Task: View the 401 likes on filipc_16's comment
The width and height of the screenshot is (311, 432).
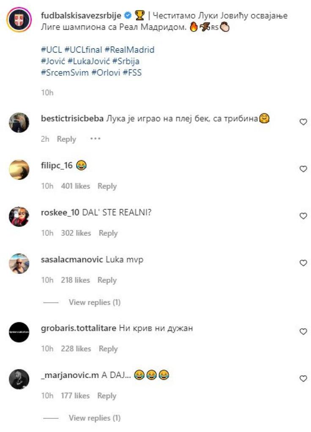Action: coord(76,186)
